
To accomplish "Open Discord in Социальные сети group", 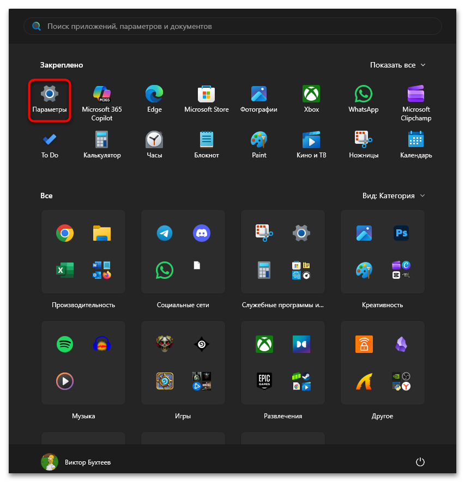I will tap(202, 233).
